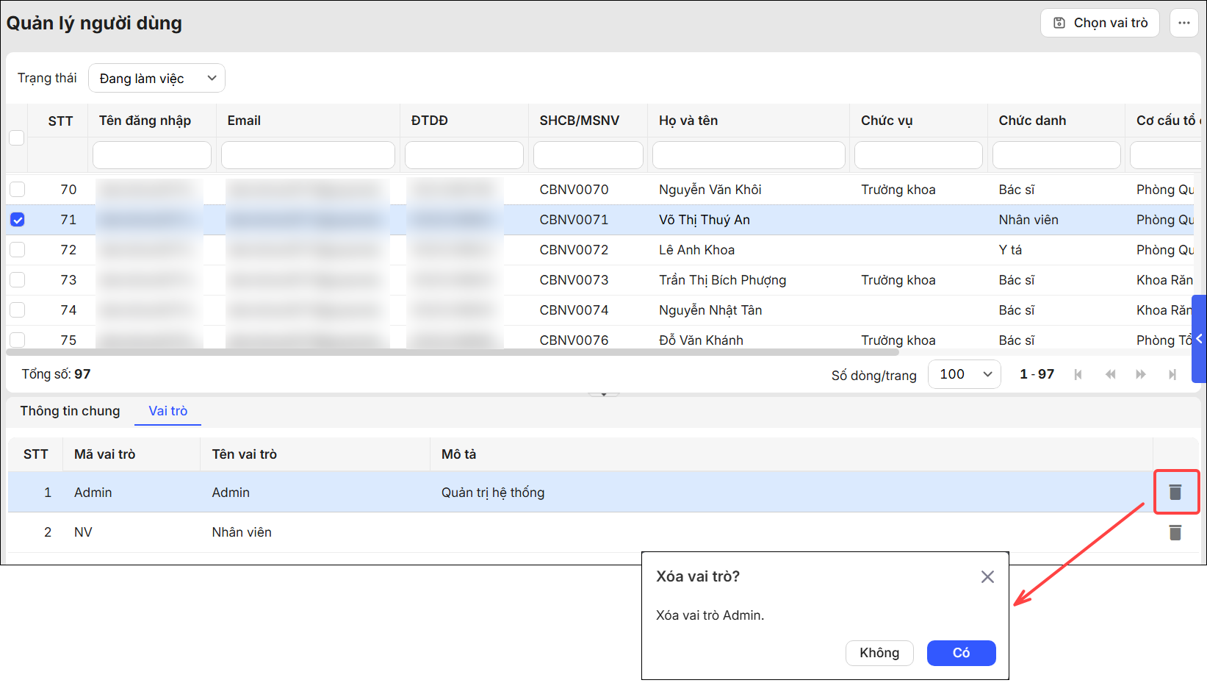Open the Trạng thái status dropdown
This screenshot has width=1207, height=694.
coord(156,78)
